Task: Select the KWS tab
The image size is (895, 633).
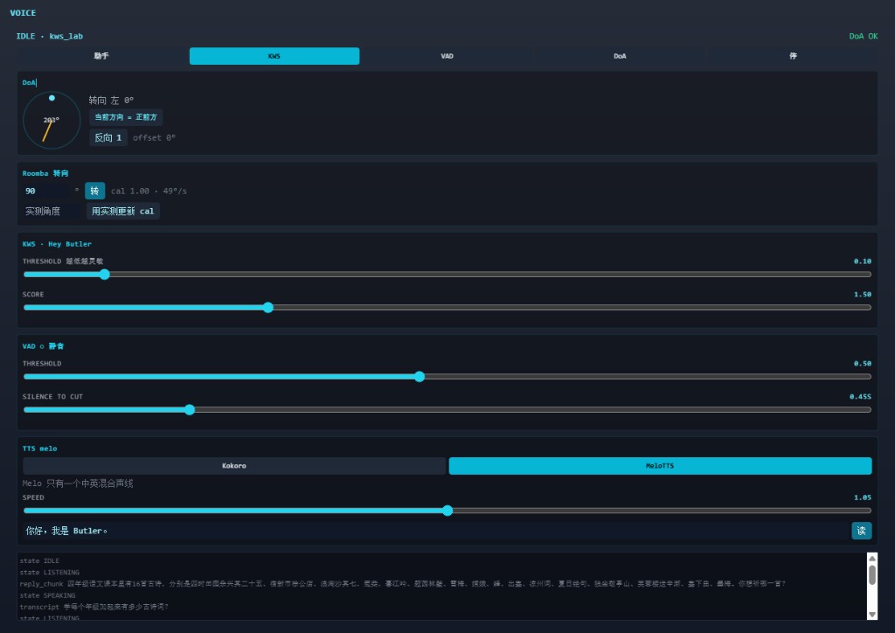Action: tap(274, 56)
